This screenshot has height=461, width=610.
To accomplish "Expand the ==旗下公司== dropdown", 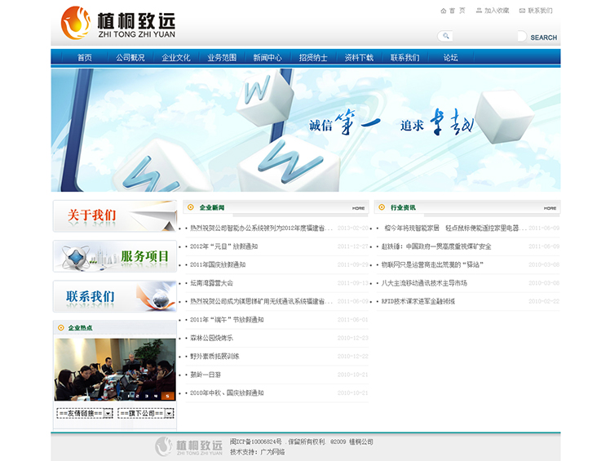I will (x=145, y=413).
